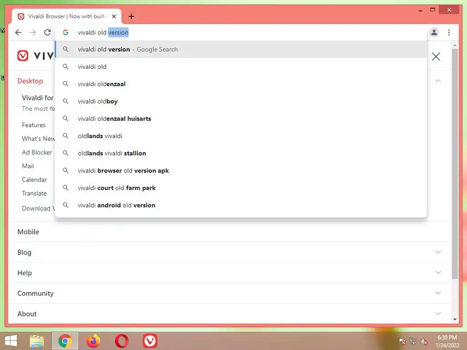Choose 'vivaldi oldenzaal huisarts' suggestion
This screenshot has height=350, width=467.
click(x=241, y=118)
